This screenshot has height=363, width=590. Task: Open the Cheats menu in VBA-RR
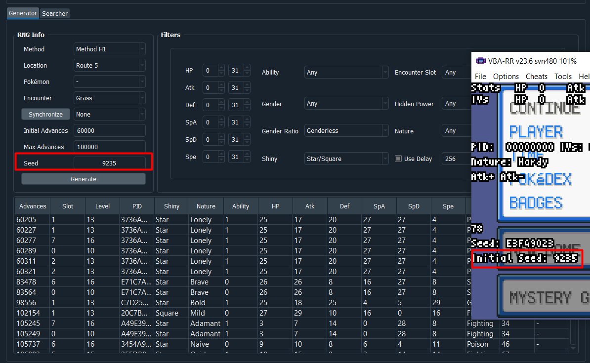537,77
